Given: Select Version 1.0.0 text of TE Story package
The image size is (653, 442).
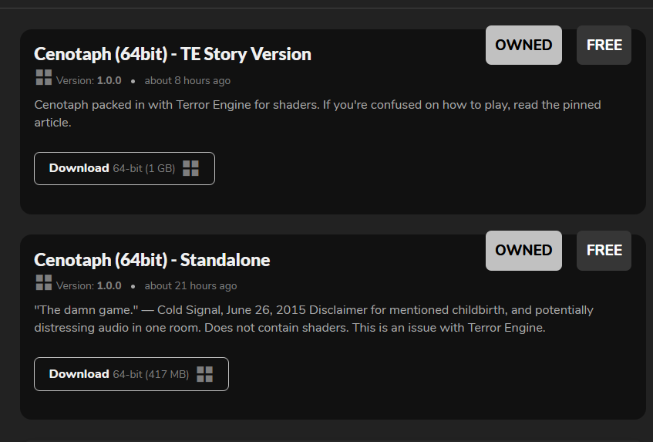Looking at the screenshot, I should [x=89, y=80].
